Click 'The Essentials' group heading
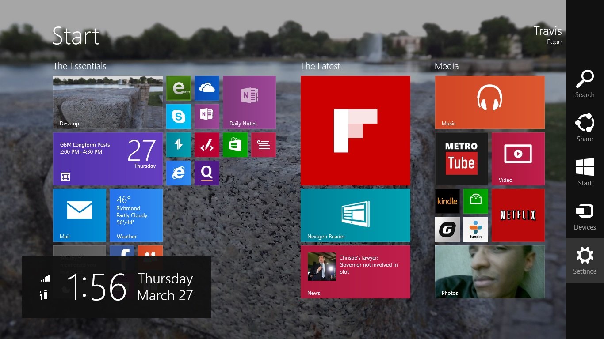Image resolution: width=604 pixels, height=339 pixels. [x=80, y=66]
